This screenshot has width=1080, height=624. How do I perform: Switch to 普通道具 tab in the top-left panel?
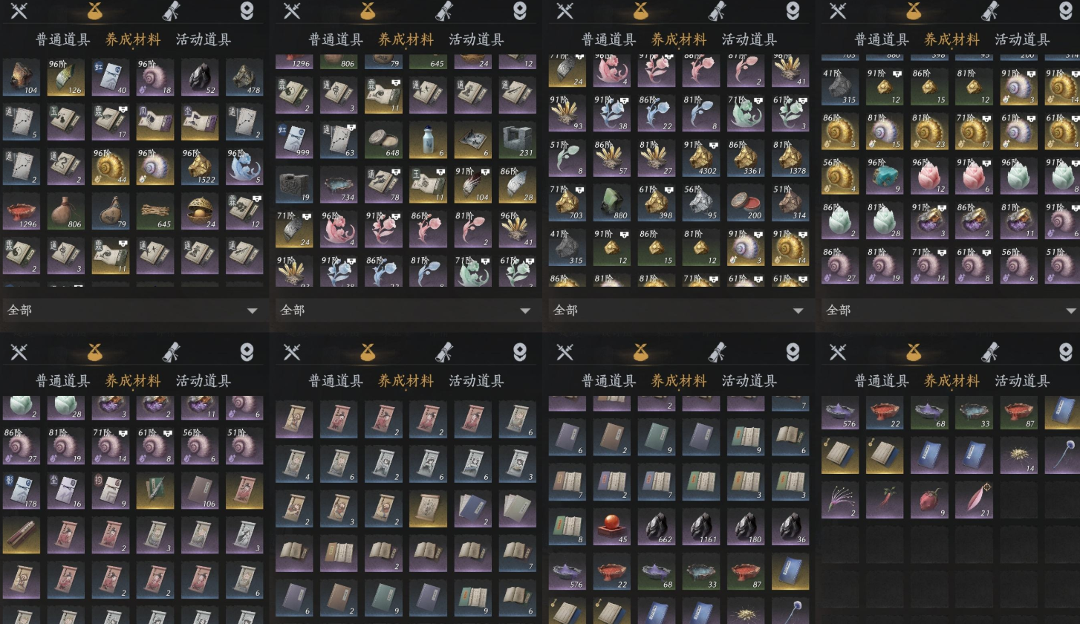pos(63,40)
